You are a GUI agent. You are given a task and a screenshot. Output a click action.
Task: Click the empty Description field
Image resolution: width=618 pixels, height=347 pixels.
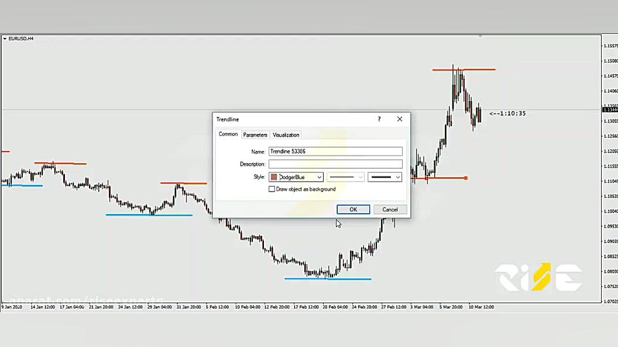335,164
